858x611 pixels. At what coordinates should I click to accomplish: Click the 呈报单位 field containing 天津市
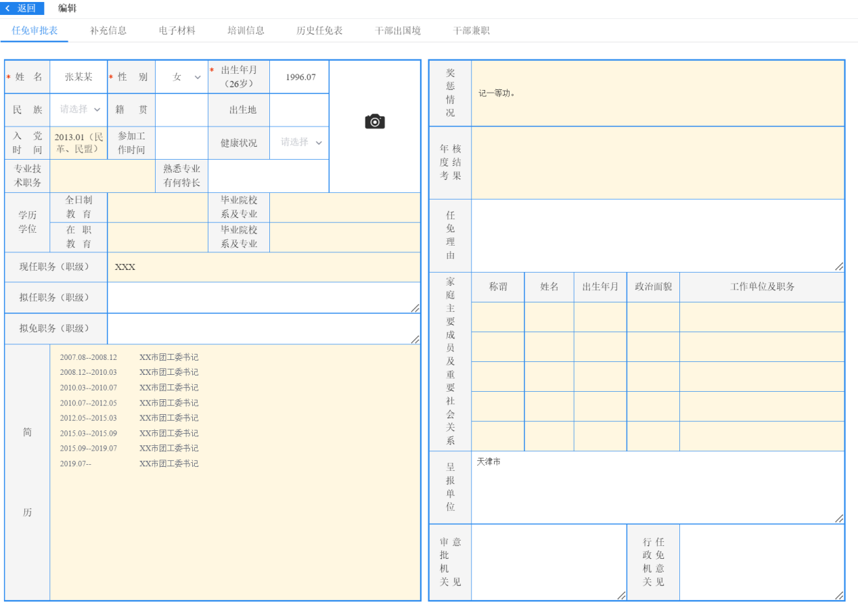pos(657,487)
